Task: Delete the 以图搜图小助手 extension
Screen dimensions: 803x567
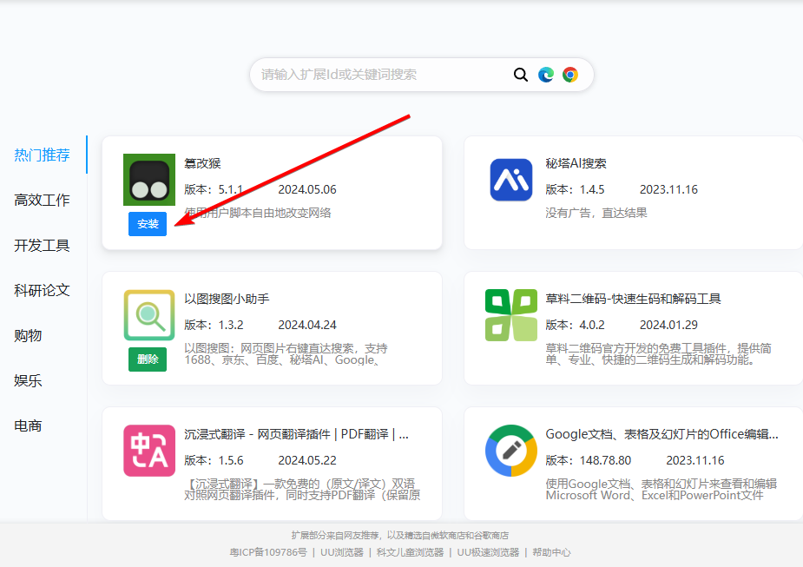Action: [x=148, y=359]
